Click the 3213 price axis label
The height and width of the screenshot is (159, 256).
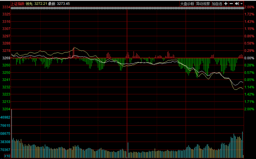[6, 102]
